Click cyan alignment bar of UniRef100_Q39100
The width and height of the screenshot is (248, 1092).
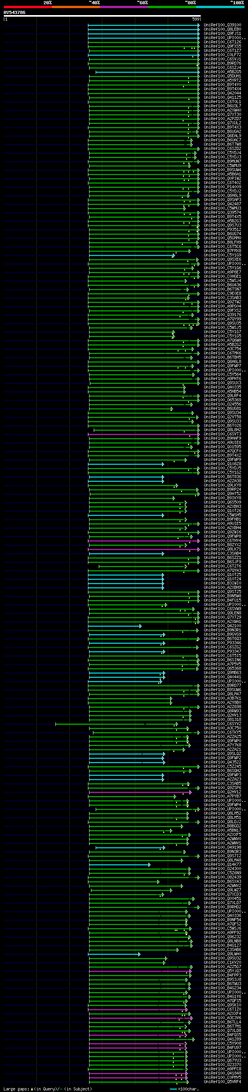tap(144, 25)
